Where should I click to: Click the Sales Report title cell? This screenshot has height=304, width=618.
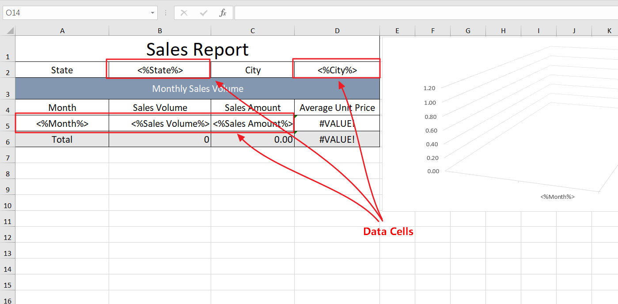tap(197, 49)
